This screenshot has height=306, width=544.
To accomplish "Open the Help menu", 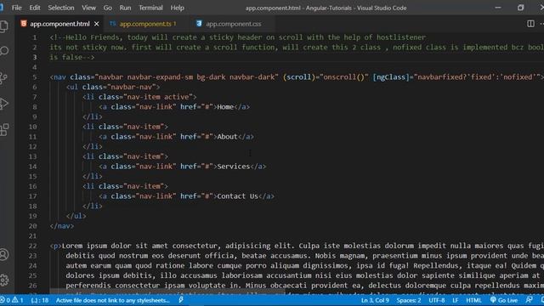I will [x=177, y=8].
